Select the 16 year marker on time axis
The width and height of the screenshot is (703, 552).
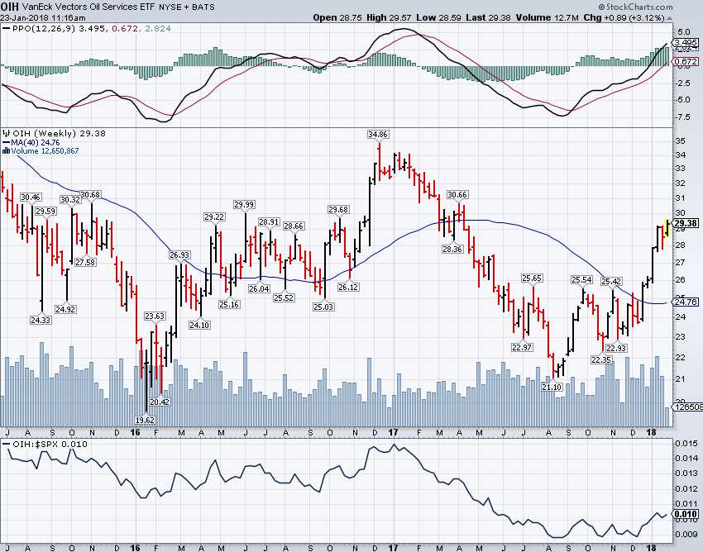tap(134, 432)
